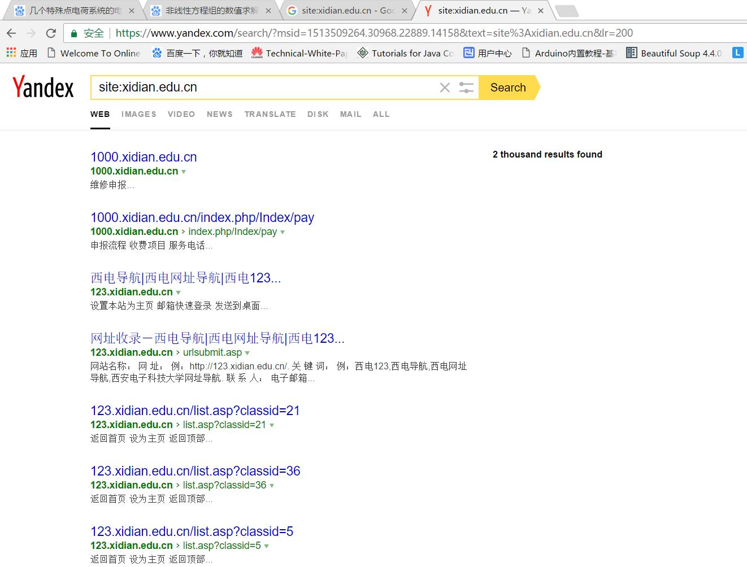Viewport: 747px width, 567px height.
Task: Click snippet text 维修申报
Action: [112, 185]
